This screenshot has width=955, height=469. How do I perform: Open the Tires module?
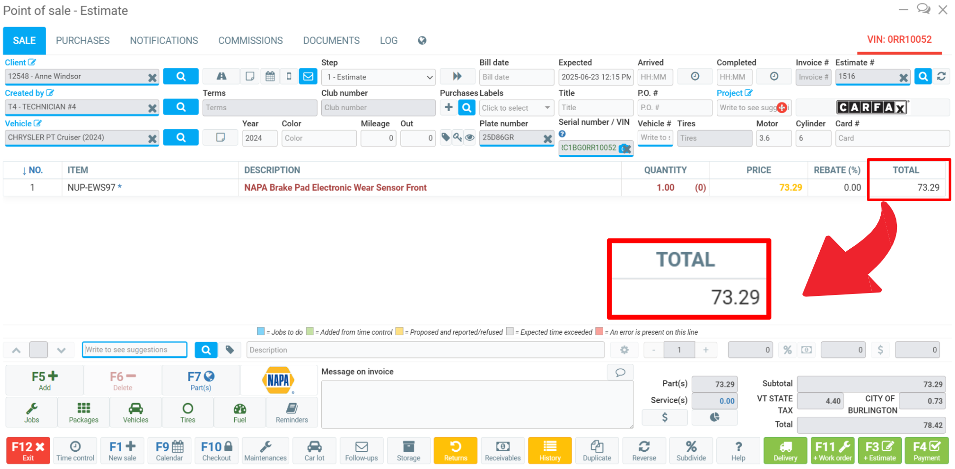[x=187, y=412]
